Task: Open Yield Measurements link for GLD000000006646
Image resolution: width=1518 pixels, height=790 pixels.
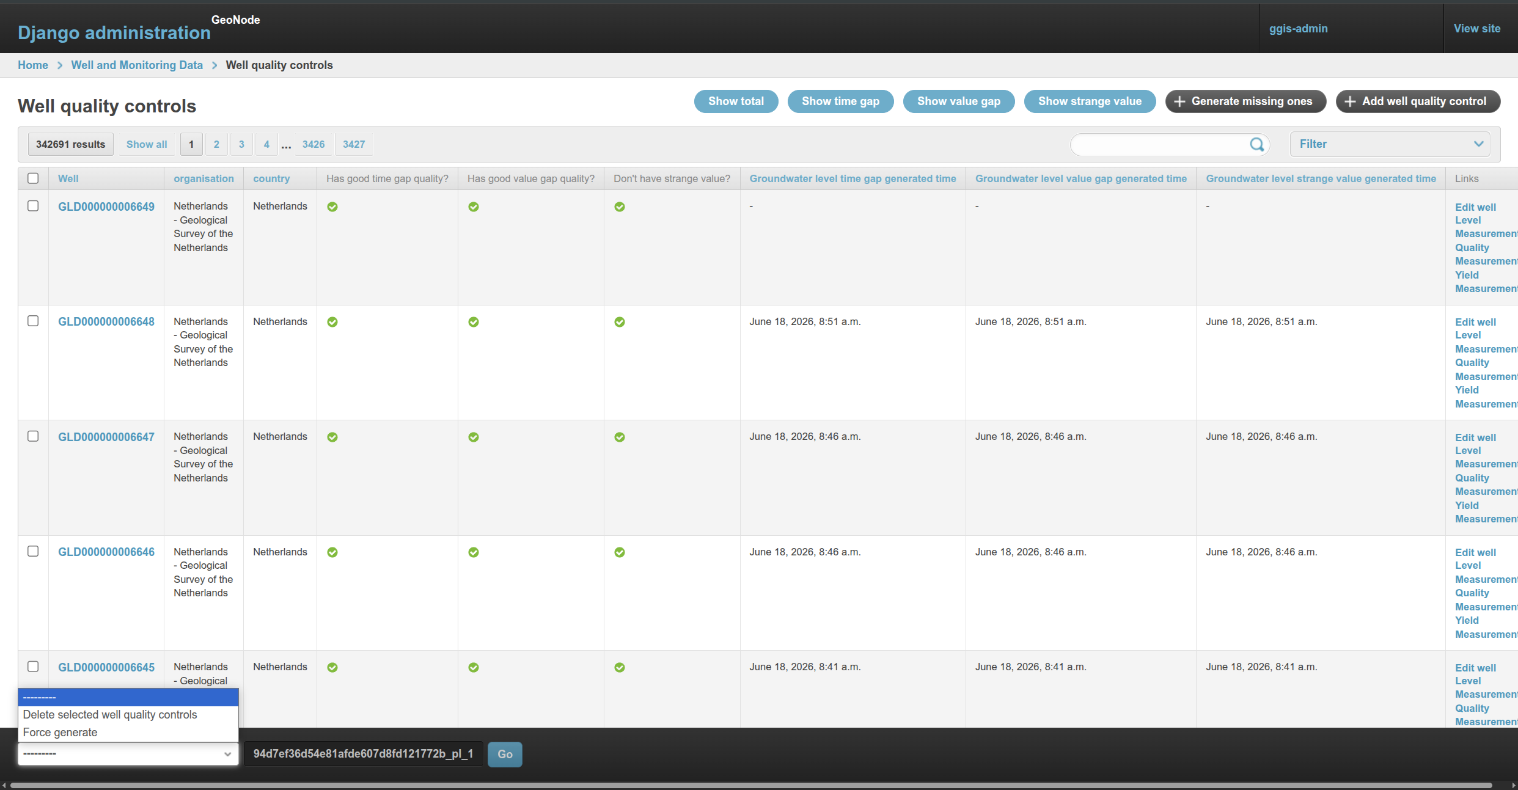Action: point(1485,627)
